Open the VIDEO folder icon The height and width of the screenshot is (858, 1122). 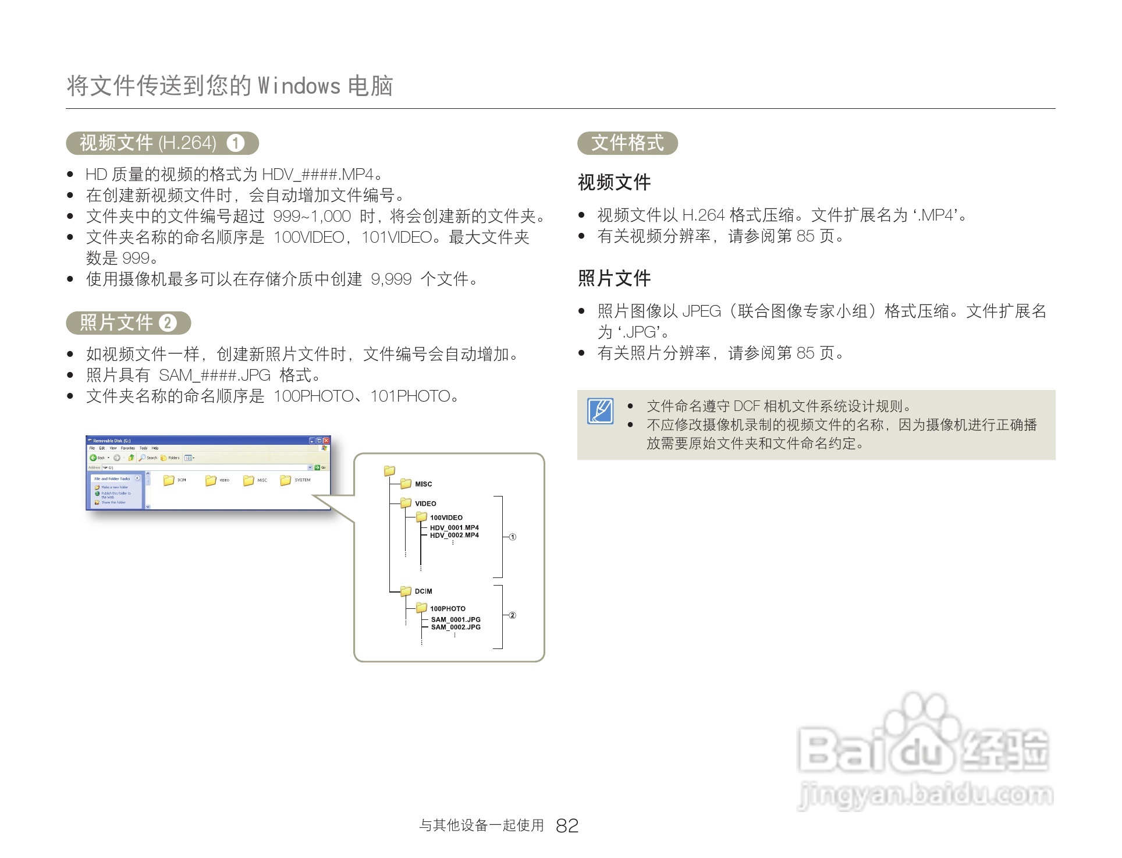pyautogui.click(x=211, y=480)
